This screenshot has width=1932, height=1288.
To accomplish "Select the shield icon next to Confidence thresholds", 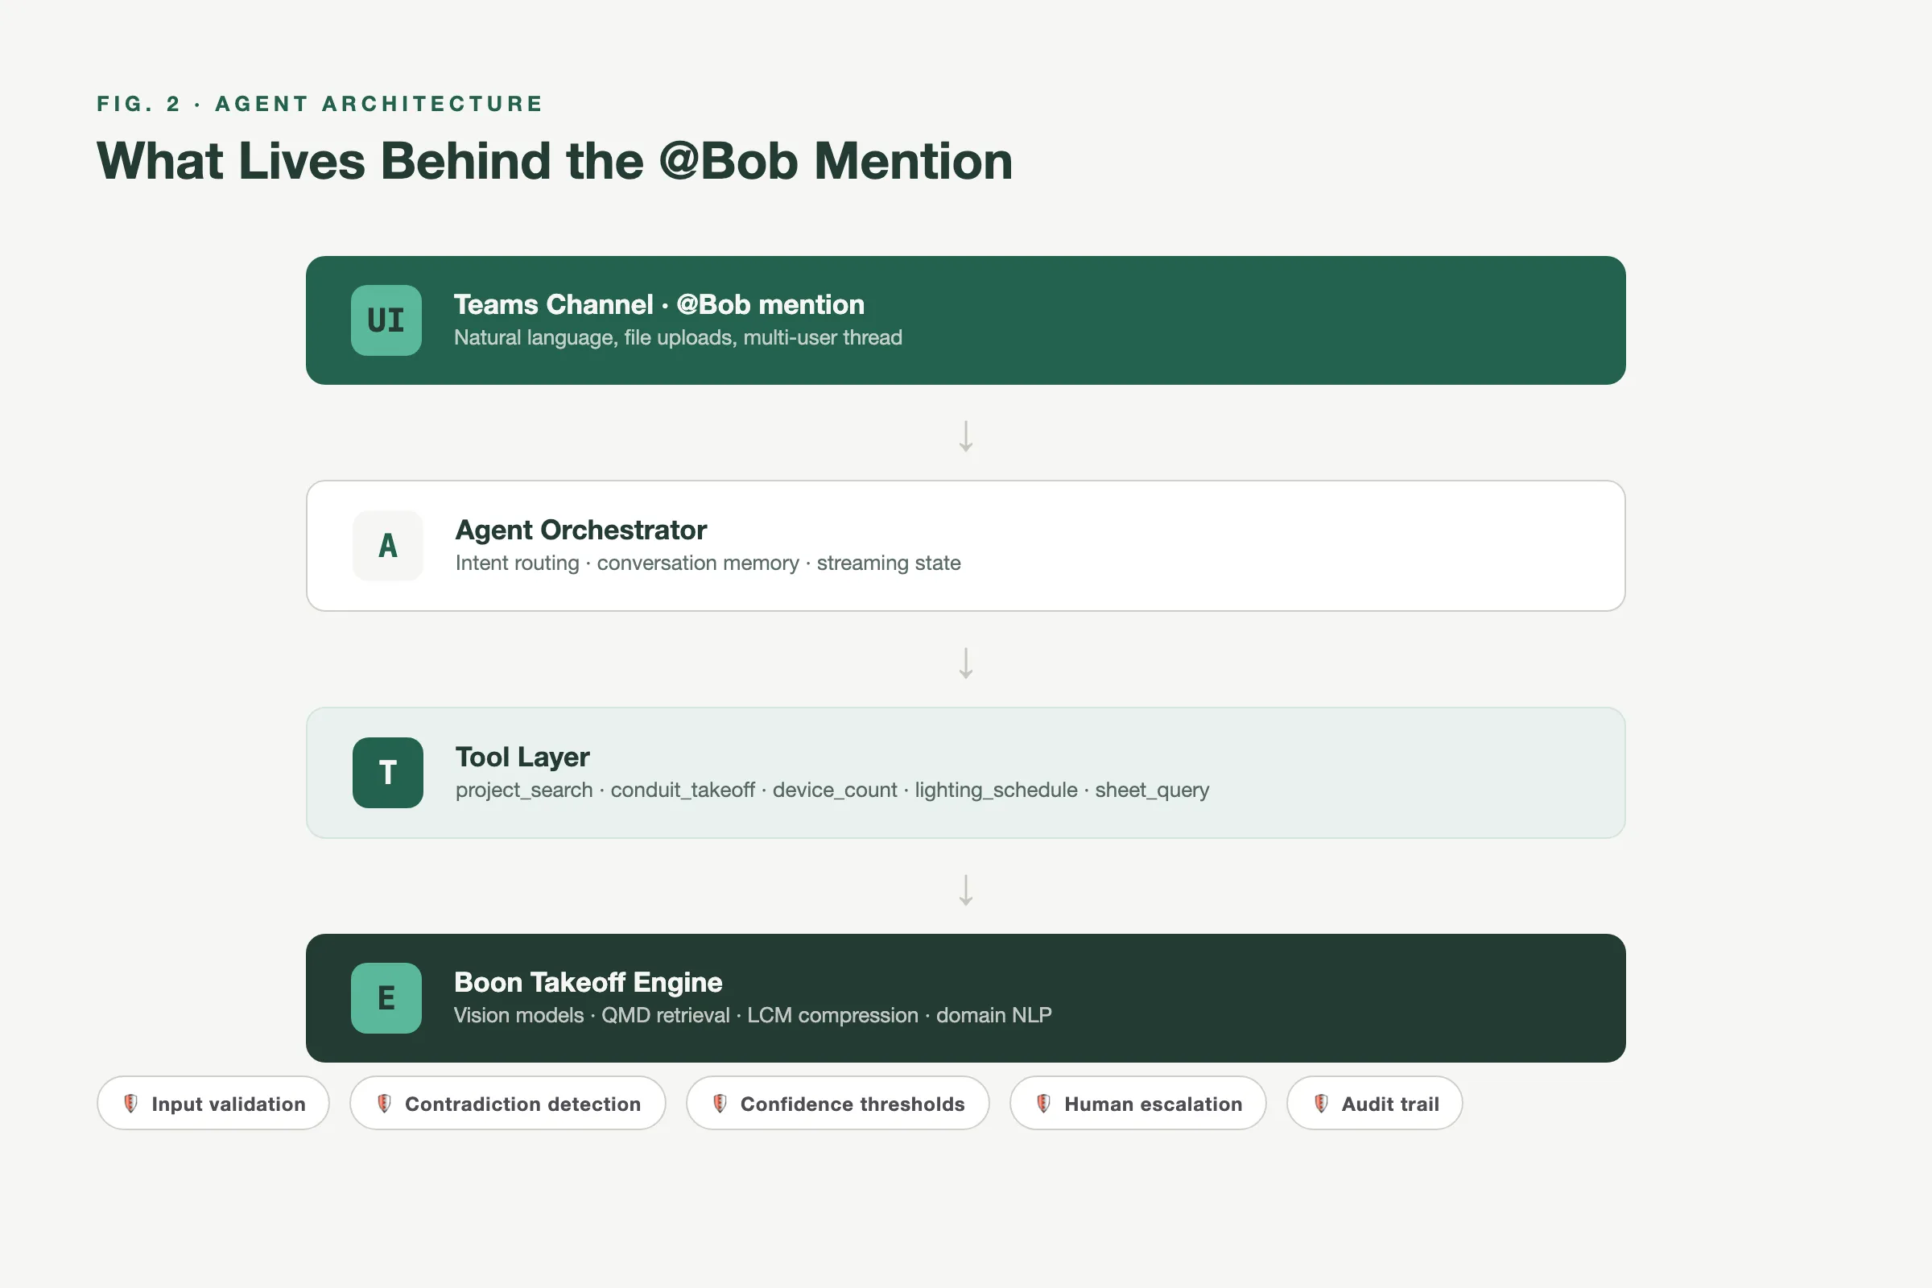I will click(720, 1103).
